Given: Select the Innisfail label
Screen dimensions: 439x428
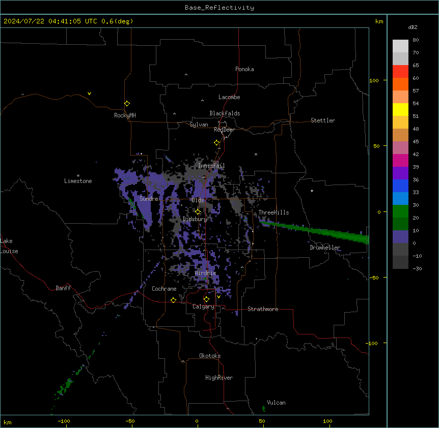Looking at the screenshot, I should (x=211, y=166).
